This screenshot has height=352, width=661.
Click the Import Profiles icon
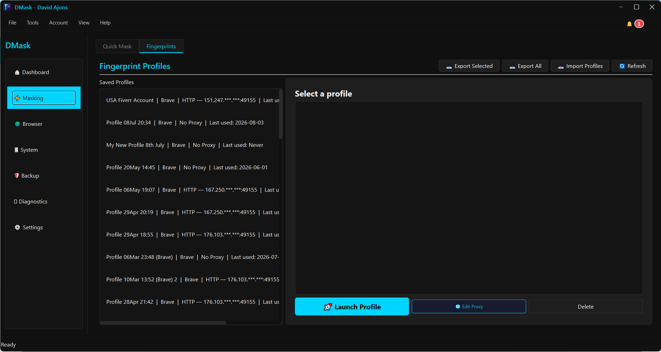pos(561,67)
